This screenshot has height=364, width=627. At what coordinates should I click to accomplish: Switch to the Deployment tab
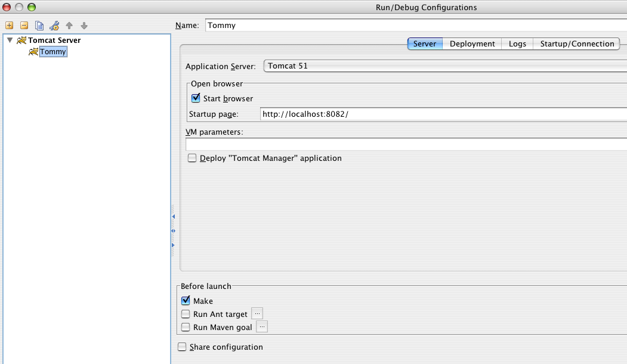tap(472, 44)
